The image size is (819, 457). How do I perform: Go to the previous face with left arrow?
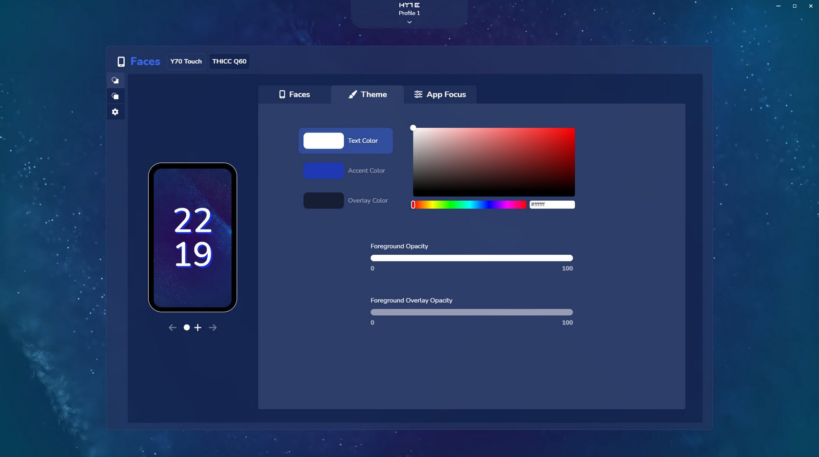[x=173, y=327]
